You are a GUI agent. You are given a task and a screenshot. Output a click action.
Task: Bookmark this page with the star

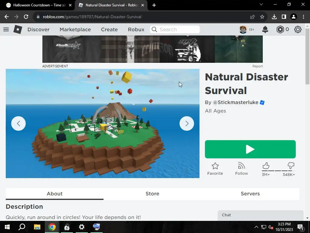click(x=262, y=17)
